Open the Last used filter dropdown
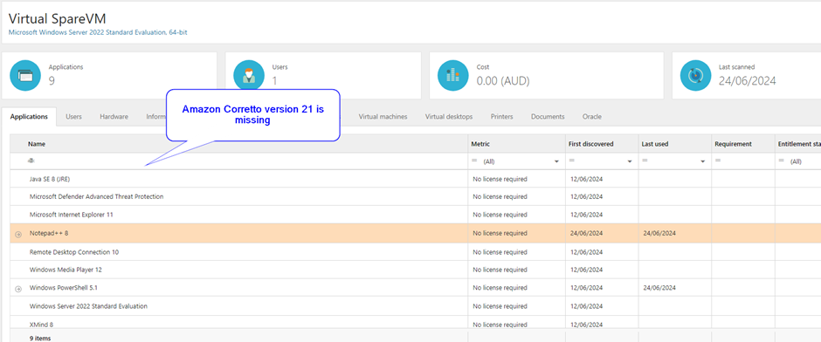Screen dimensions: 821x342 click(x=703, y=162)
